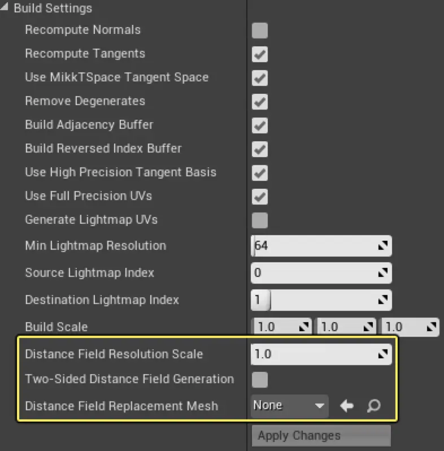Click the Distance Field Resolution Scale field
This screenshot has height=451, width=444.
click(321, 354)
